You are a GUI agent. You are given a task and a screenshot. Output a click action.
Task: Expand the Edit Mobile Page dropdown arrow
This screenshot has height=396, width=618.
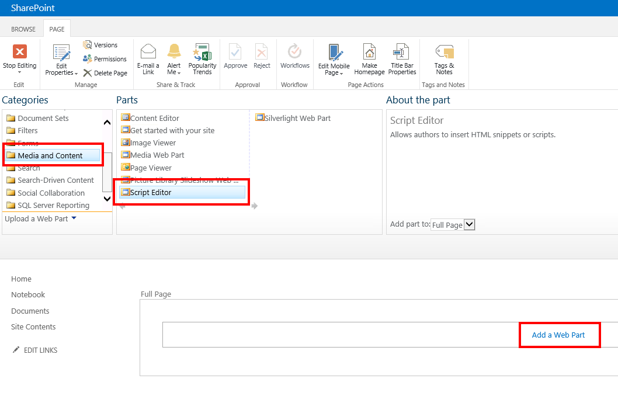pos(341,74)
